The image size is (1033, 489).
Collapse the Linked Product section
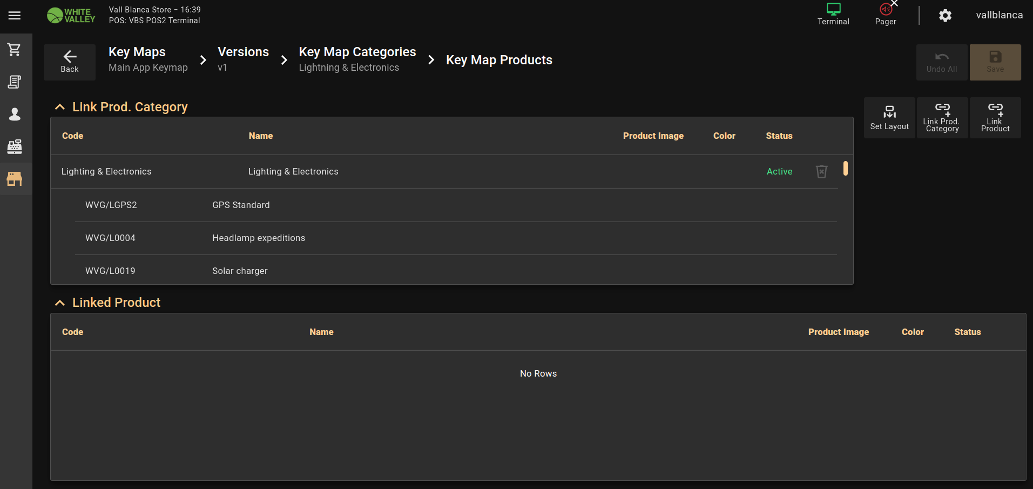[60, 303]
